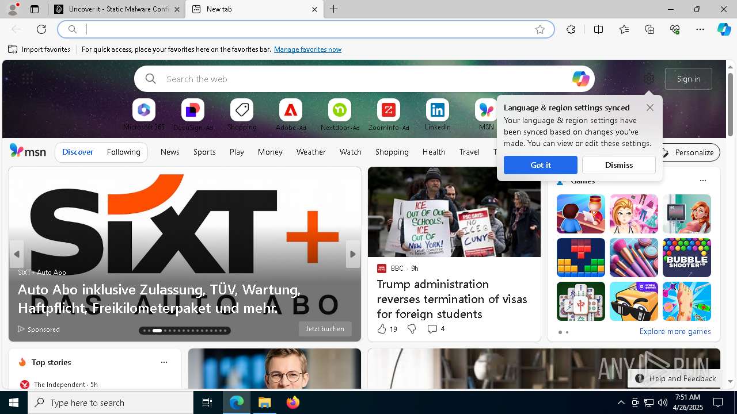
Task: Open the red Tetris-style blocks game thumbnail
Action: [x=581, y=258]
